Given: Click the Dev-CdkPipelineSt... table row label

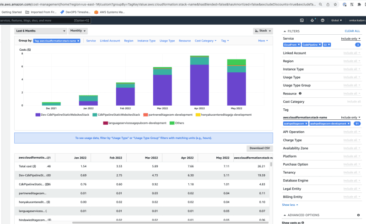Looking at the screenshot, I should [32, 175].
